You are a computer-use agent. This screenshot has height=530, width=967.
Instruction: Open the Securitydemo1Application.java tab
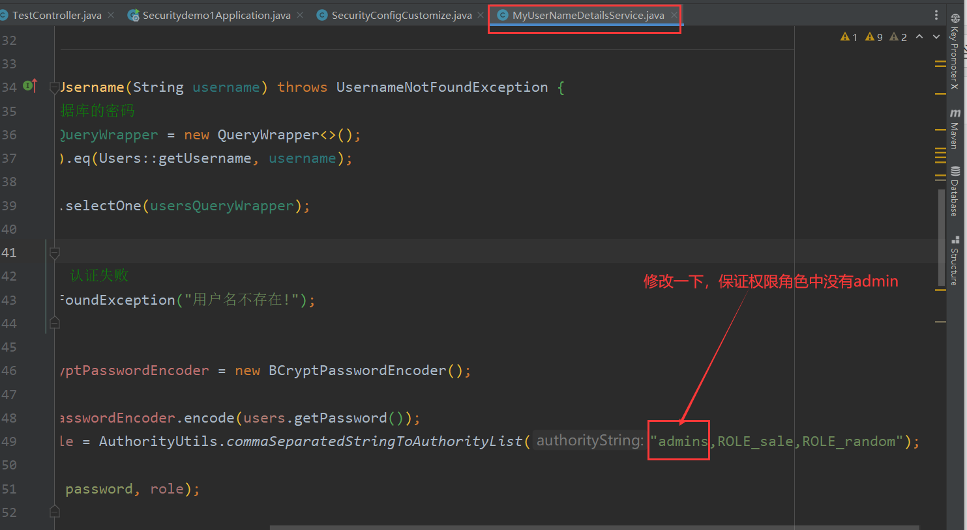click(216, 15)
